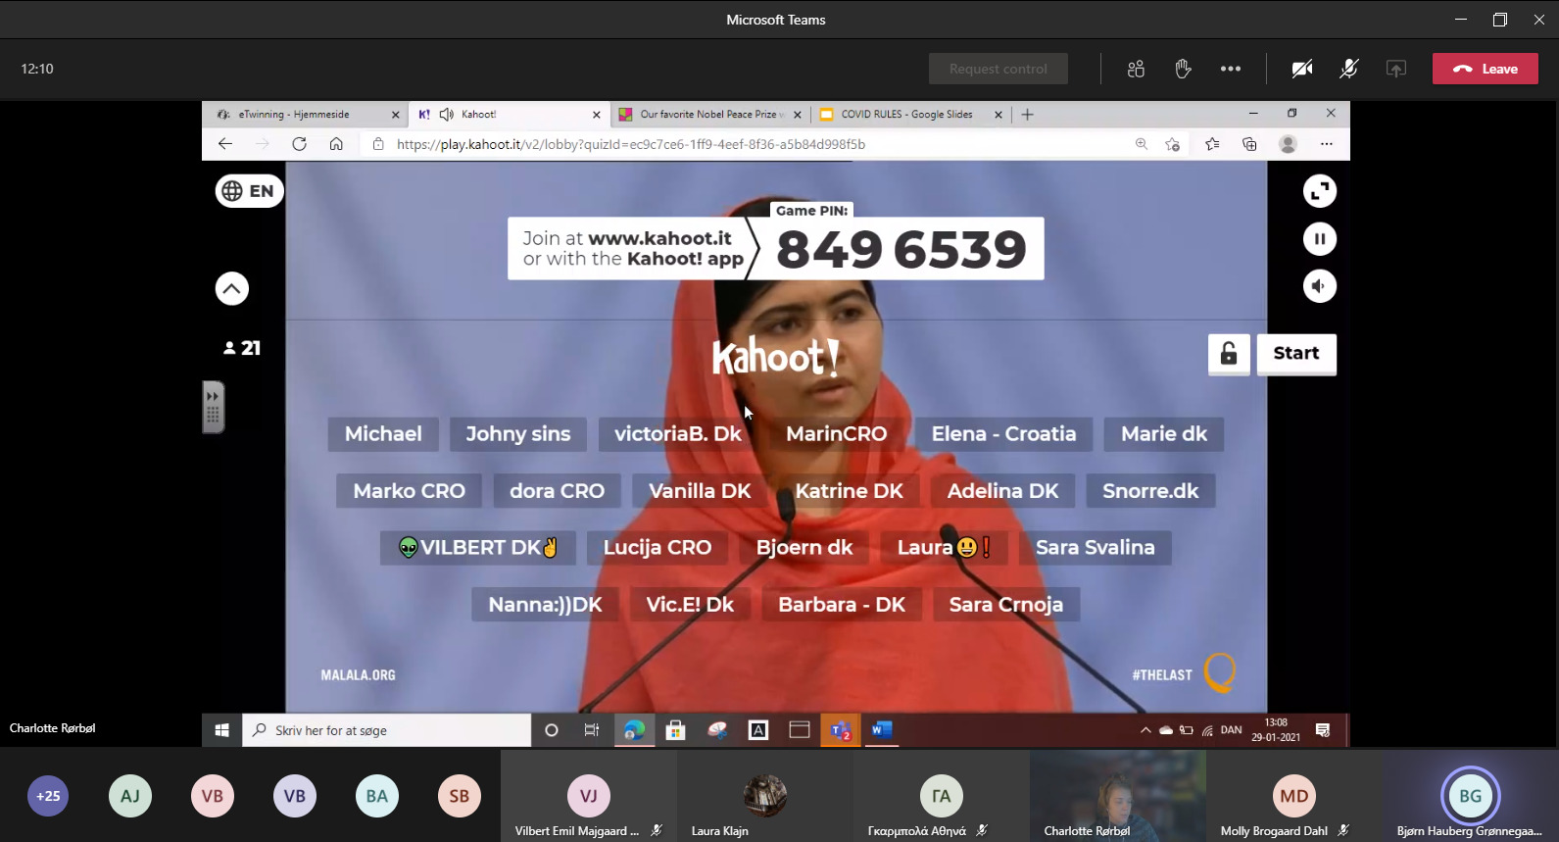Open browser collections icon
1559x842 pixels.
pos(1249,144)
